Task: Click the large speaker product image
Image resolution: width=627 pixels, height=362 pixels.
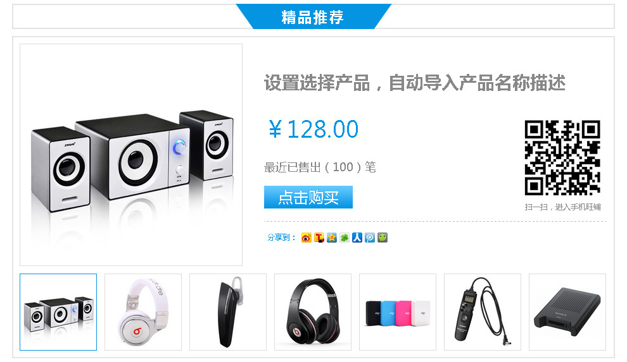Action: coord(131,155)
